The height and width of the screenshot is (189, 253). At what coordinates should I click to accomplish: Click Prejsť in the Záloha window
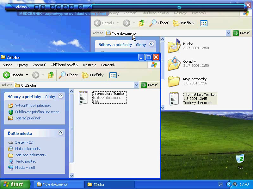click(149, 85)
